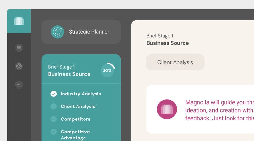Screen dimensions: 254x141
Task: Click the Business Source heading in main panel
Action: tap(167, 43)
